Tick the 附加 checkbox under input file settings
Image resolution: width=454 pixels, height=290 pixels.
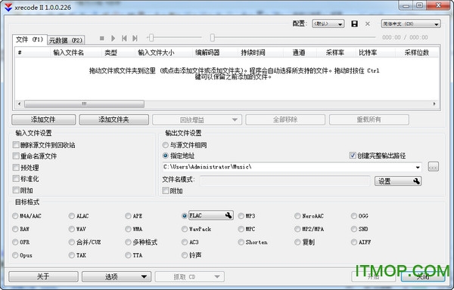(16, 190)
